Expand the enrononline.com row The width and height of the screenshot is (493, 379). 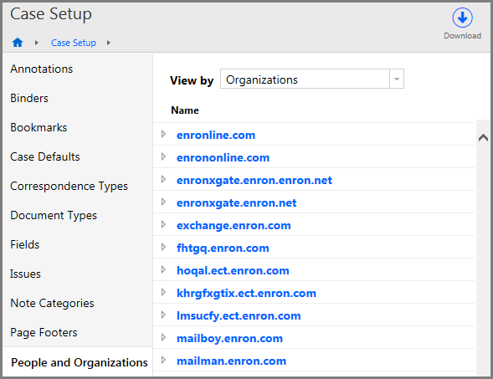coord(163,156)
